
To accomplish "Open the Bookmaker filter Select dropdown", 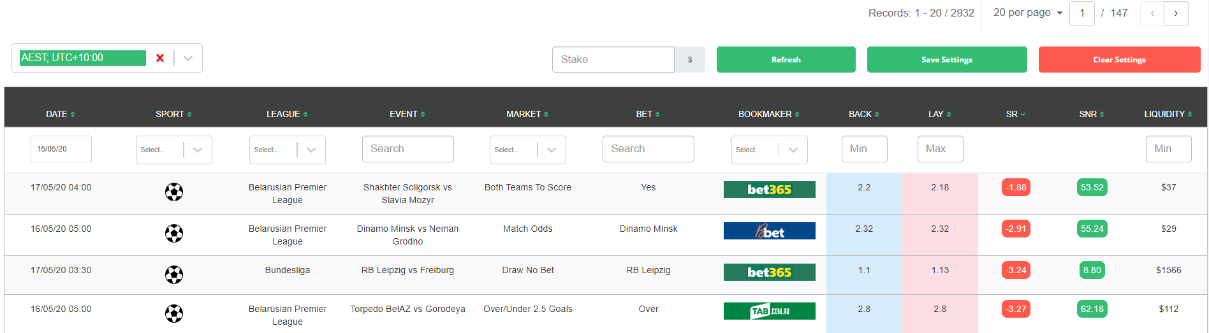I will pos(769,150).
